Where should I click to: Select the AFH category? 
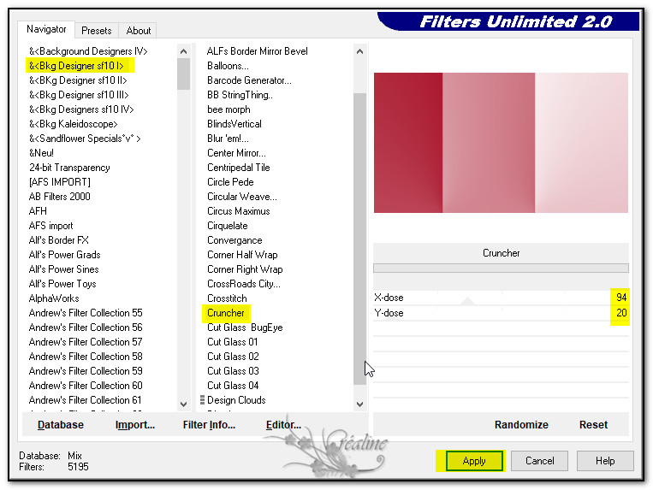tap(38, 211)
